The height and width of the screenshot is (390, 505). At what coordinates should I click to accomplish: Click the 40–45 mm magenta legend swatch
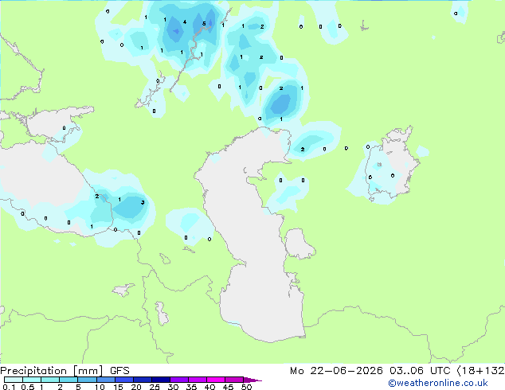[x=216, y=380]
